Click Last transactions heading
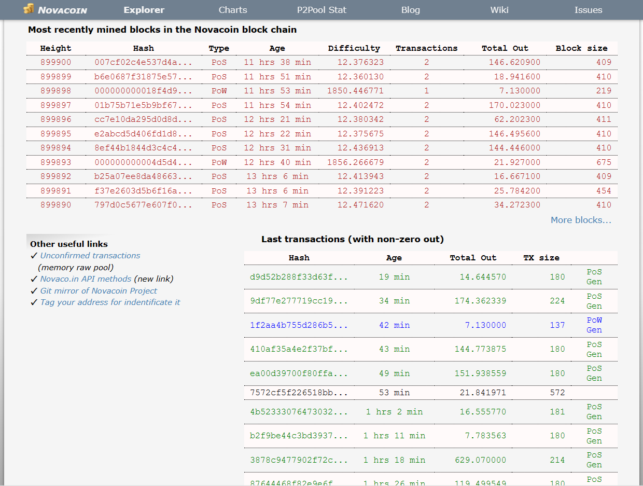 pyautogui.click(x=353, y=239)
